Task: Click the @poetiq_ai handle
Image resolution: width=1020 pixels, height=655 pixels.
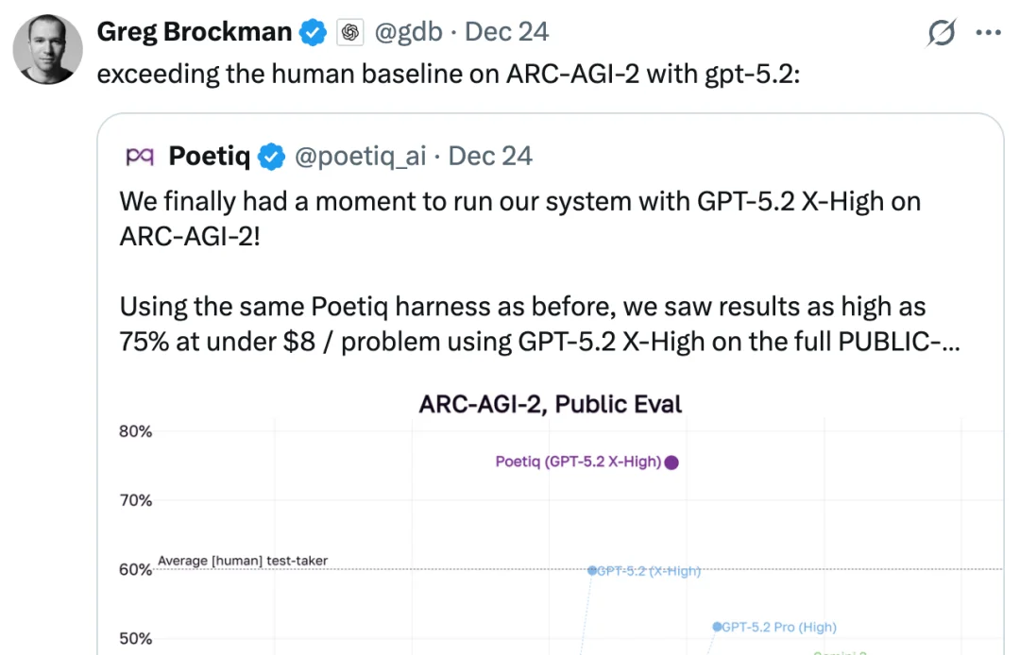Action: click(x=361, y=157)
